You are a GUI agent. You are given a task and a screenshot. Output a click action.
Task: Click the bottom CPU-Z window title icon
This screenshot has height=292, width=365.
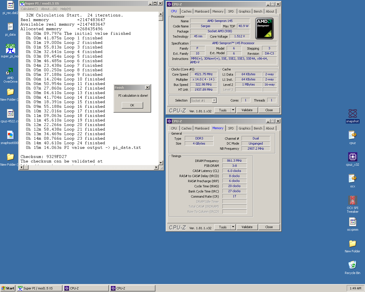pyautogui.click(x=169, y=121)
